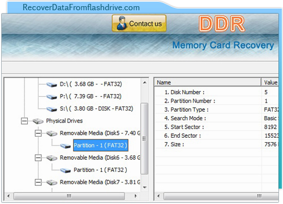This screenshot has width=283, height=204.
Task: Select Removable Media (Disk6 - 3.68 G
Action: point(100,158)
